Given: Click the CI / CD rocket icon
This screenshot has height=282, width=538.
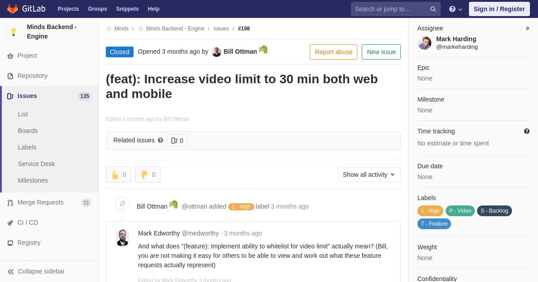Looking at the screenshot, I should tap(10, 223).
